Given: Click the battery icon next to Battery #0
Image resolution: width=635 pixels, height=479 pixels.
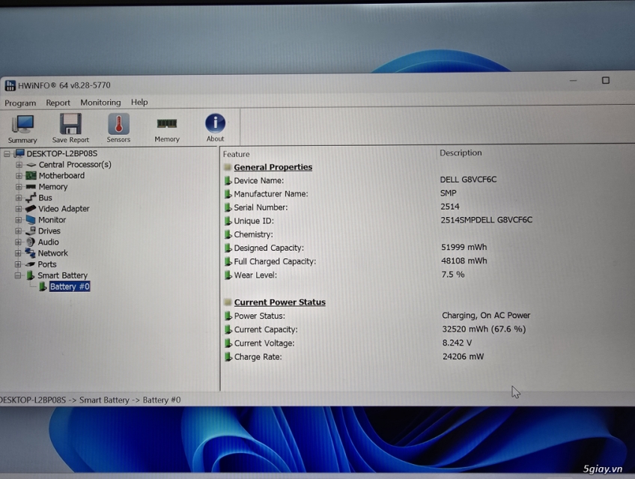Looking at the screenshot, I should [x=44, y=286].
